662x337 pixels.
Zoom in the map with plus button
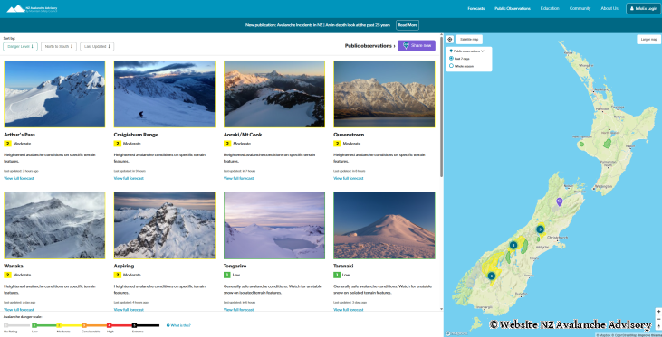(x=658, y=312)
